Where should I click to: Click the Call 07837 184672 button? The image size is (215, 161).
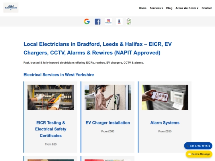[x=198, y=145]
